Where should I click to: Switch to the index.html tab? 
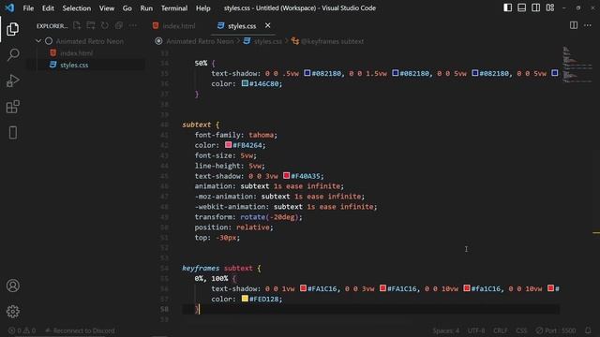(174, 25)
